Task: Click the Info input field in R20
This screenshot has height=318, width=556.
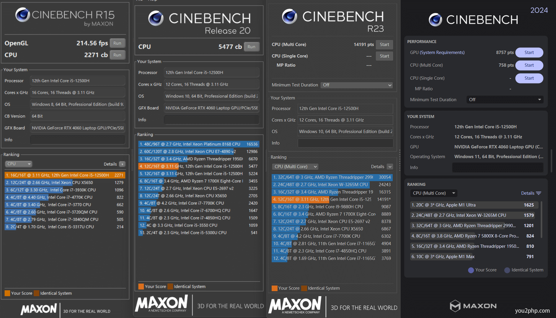Action: (x=211, y=120)
